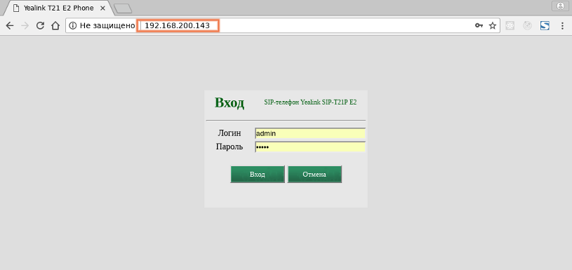572x270 pixels.
Task: Close the Yealink T21 E2 Phone tab
Action: coord(102,8)
